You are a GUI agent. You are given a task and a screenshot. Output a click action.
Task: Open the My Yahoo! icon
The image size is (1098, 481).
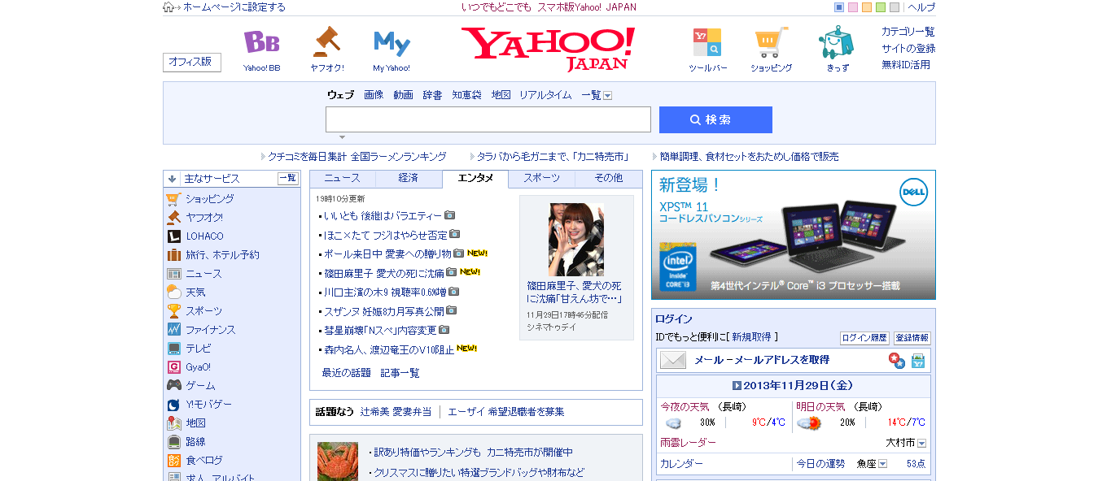(392, 42)
